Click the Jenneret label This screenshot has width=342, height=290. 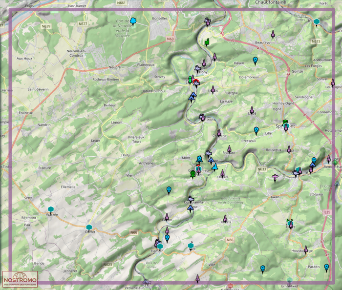pyautogui.click(x=70, y=271)
